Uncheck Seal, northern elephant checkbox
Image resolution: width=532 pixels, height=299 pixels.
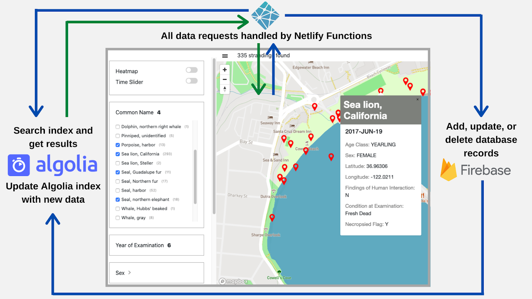pos(118,200)
